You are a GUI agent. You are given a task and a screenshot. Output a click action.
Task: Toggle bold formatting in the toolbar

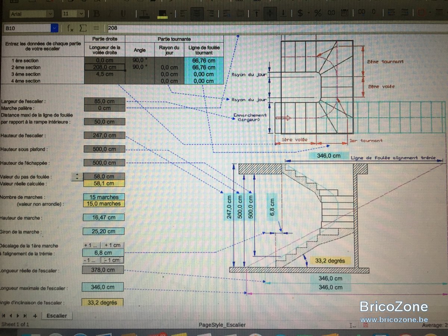96,13
